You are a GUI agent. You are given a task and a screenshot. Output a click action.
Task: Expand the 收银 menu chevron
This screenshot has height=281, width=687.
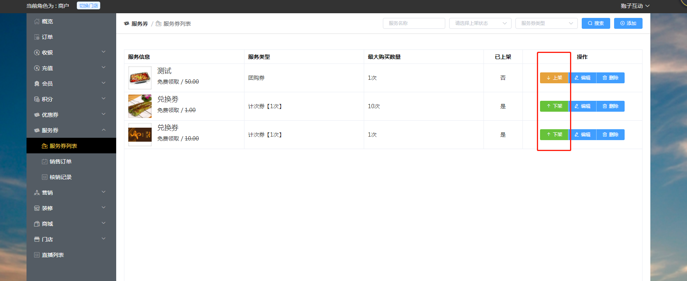click(x=104, y=52)
